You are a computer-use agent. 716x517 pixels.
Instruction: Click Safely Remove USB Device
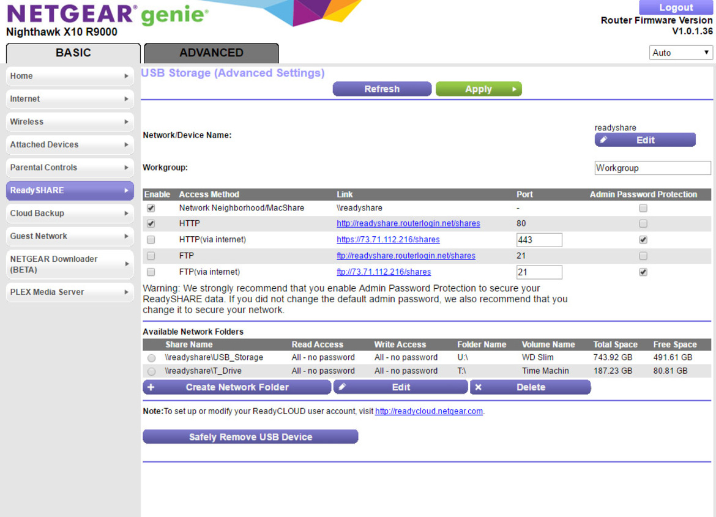click(x=250, y=437)
